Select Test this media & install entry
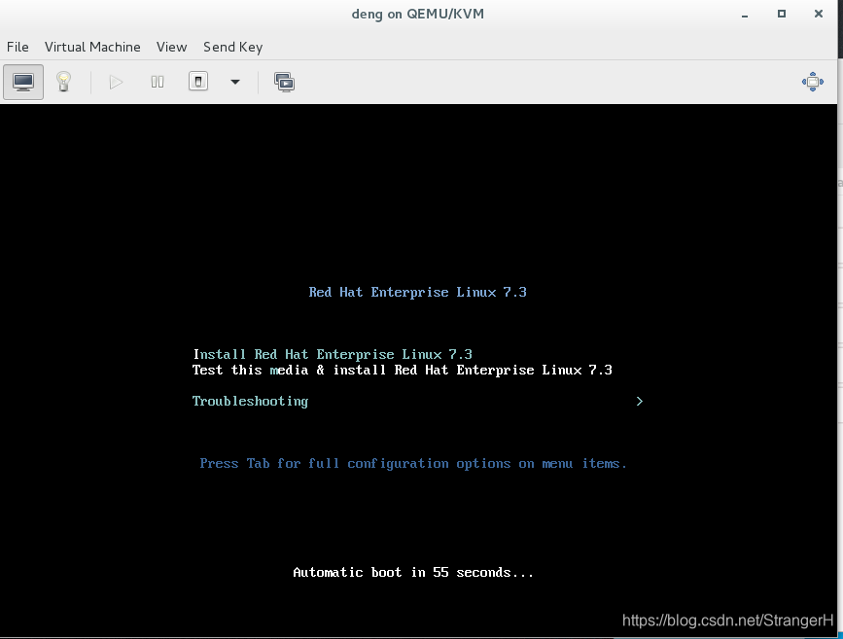 point(403,370)
